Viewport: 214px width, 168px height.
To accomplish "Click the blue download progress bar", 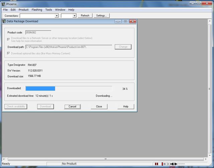I will coord(40,89).
